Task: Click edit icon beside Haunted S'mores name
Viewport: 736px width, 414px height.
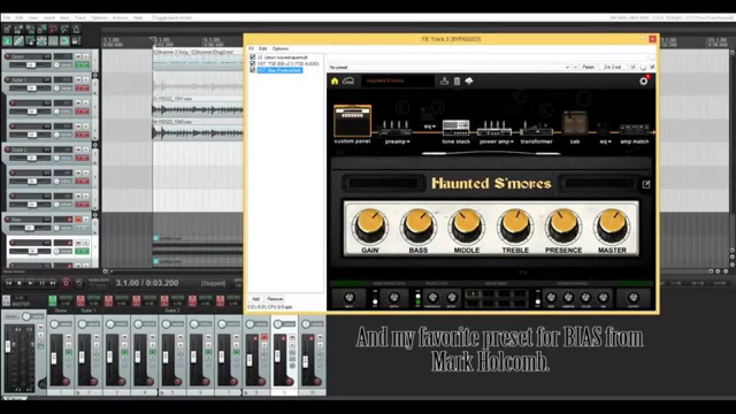Action: coord(646,185)
